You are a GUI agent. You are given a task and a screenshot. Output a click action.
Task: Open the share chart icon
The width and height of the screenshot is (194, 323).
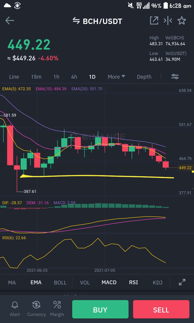[x=154, y=20]
